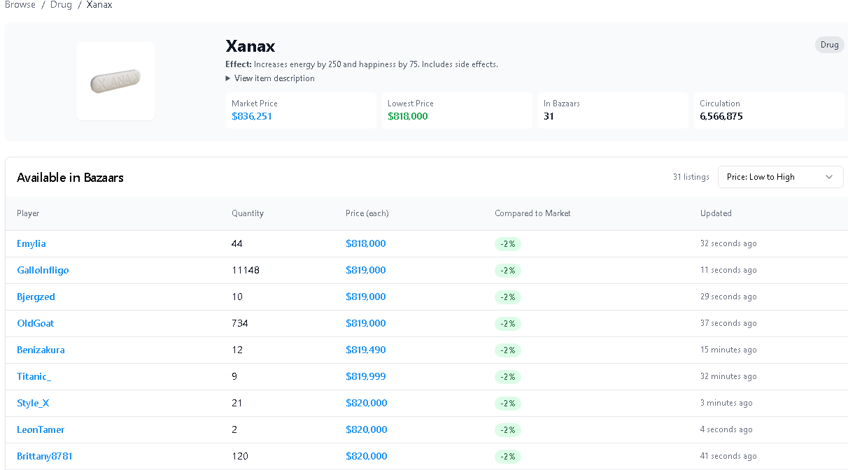Click Titanic_ player link
Image resolution: width=848 pixels, height=470 pixels.
point(34,376)
